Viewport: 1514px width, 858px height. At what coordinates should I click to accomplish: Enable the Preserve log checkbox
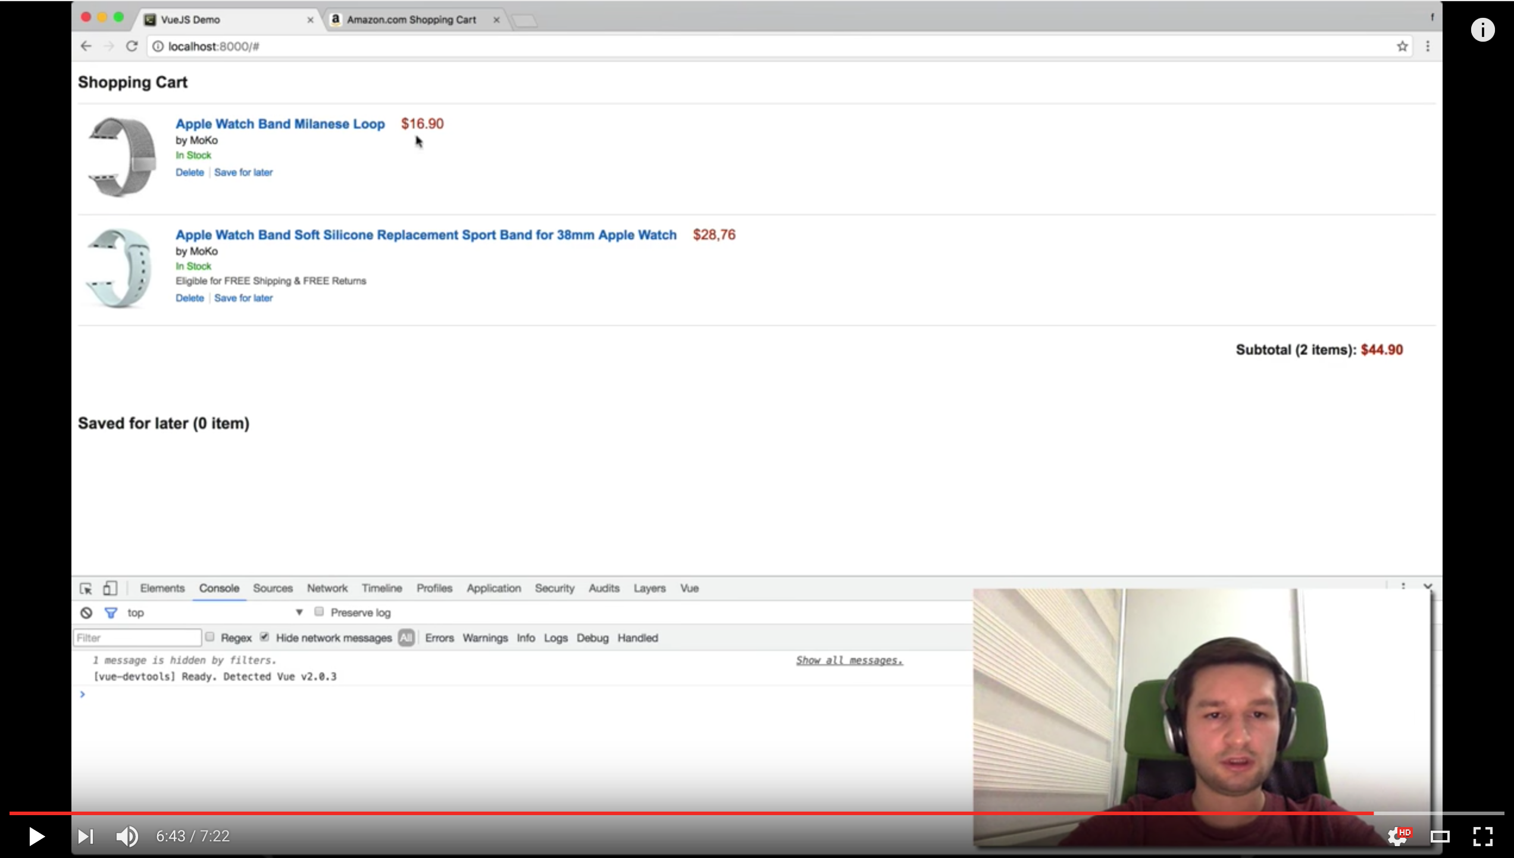320,612
